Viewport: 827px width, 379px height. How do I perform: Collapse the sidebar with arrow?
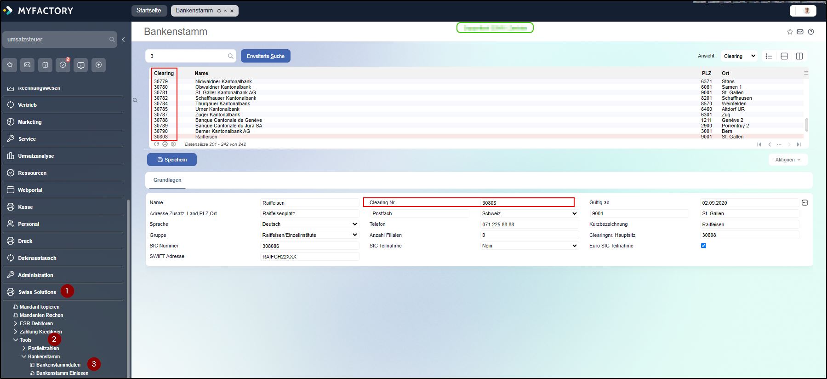[x=123, y=40]
